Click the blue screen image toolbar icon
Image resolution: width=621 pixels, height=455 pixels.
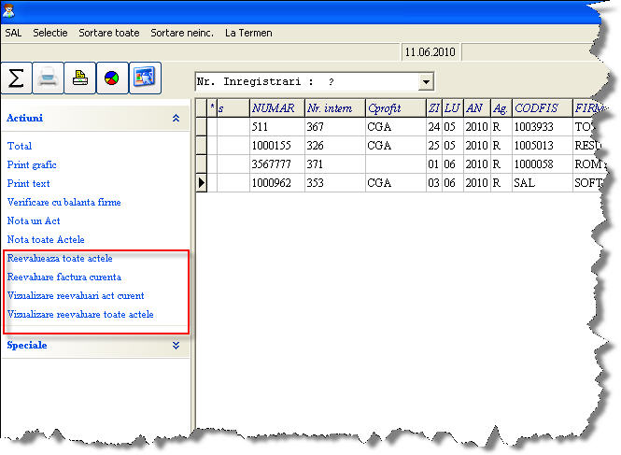pos(144,78)
